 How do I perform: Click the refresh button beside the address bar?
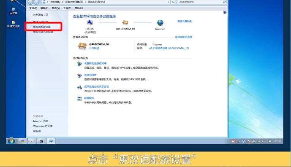173,2
